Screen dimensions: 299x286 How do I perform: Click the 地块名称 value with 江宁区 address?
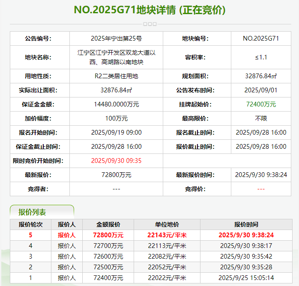coord(116,57)
